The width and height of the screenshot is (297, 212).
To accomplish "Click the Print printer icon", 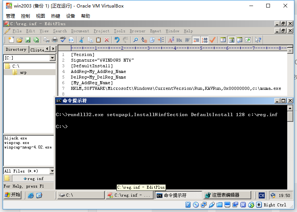I will (x=55, y=40).
